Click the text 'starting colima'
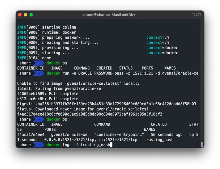This screenshot has width=220, height=169. pyautogui.click(x=59, y=27)
